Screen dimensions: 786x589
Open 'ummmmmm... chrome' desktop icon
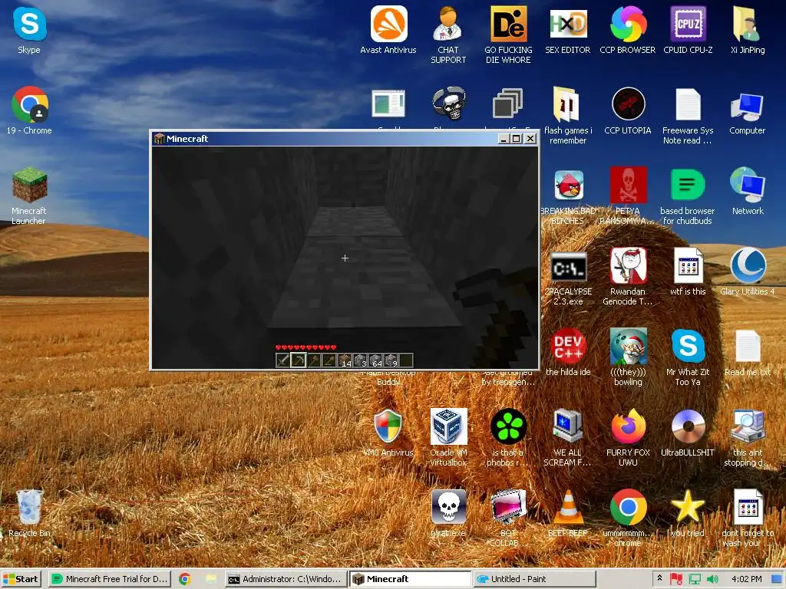click(628, 519)
